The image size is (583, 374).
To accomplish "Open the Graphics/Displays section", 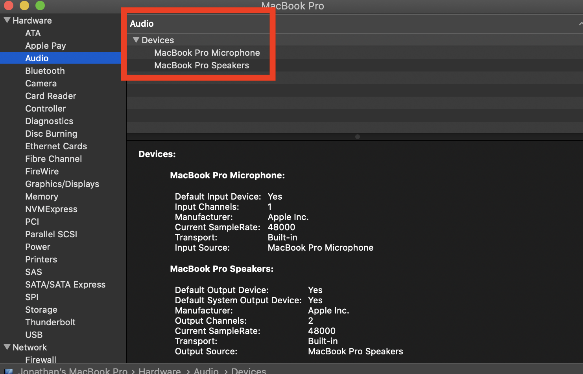I will (x=62, y=184).
